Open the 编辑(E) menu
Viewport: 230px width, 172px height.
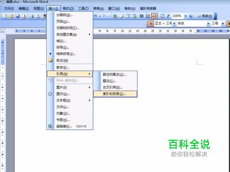pyautogui.click(x=23, y=9)
